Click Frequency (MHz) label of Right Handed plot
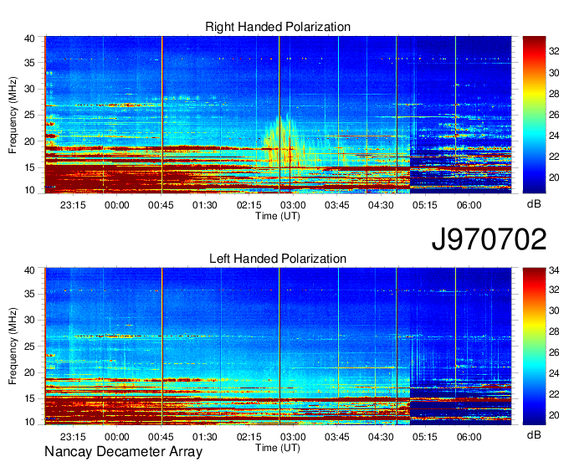 tap(13, 115)
